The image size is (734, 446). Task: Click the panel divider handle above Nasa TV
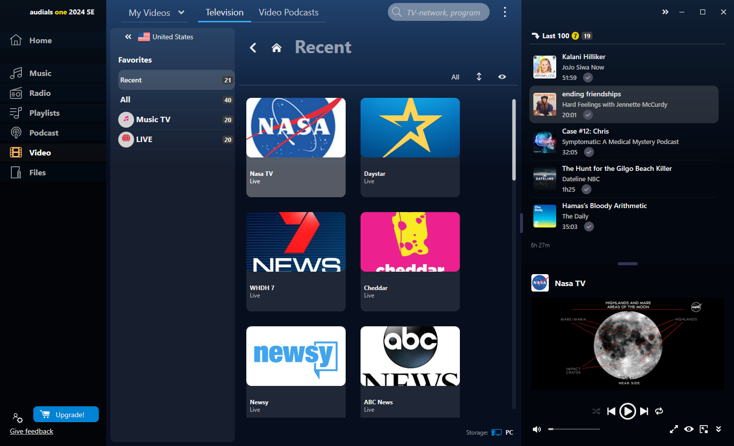click(628, 264)
